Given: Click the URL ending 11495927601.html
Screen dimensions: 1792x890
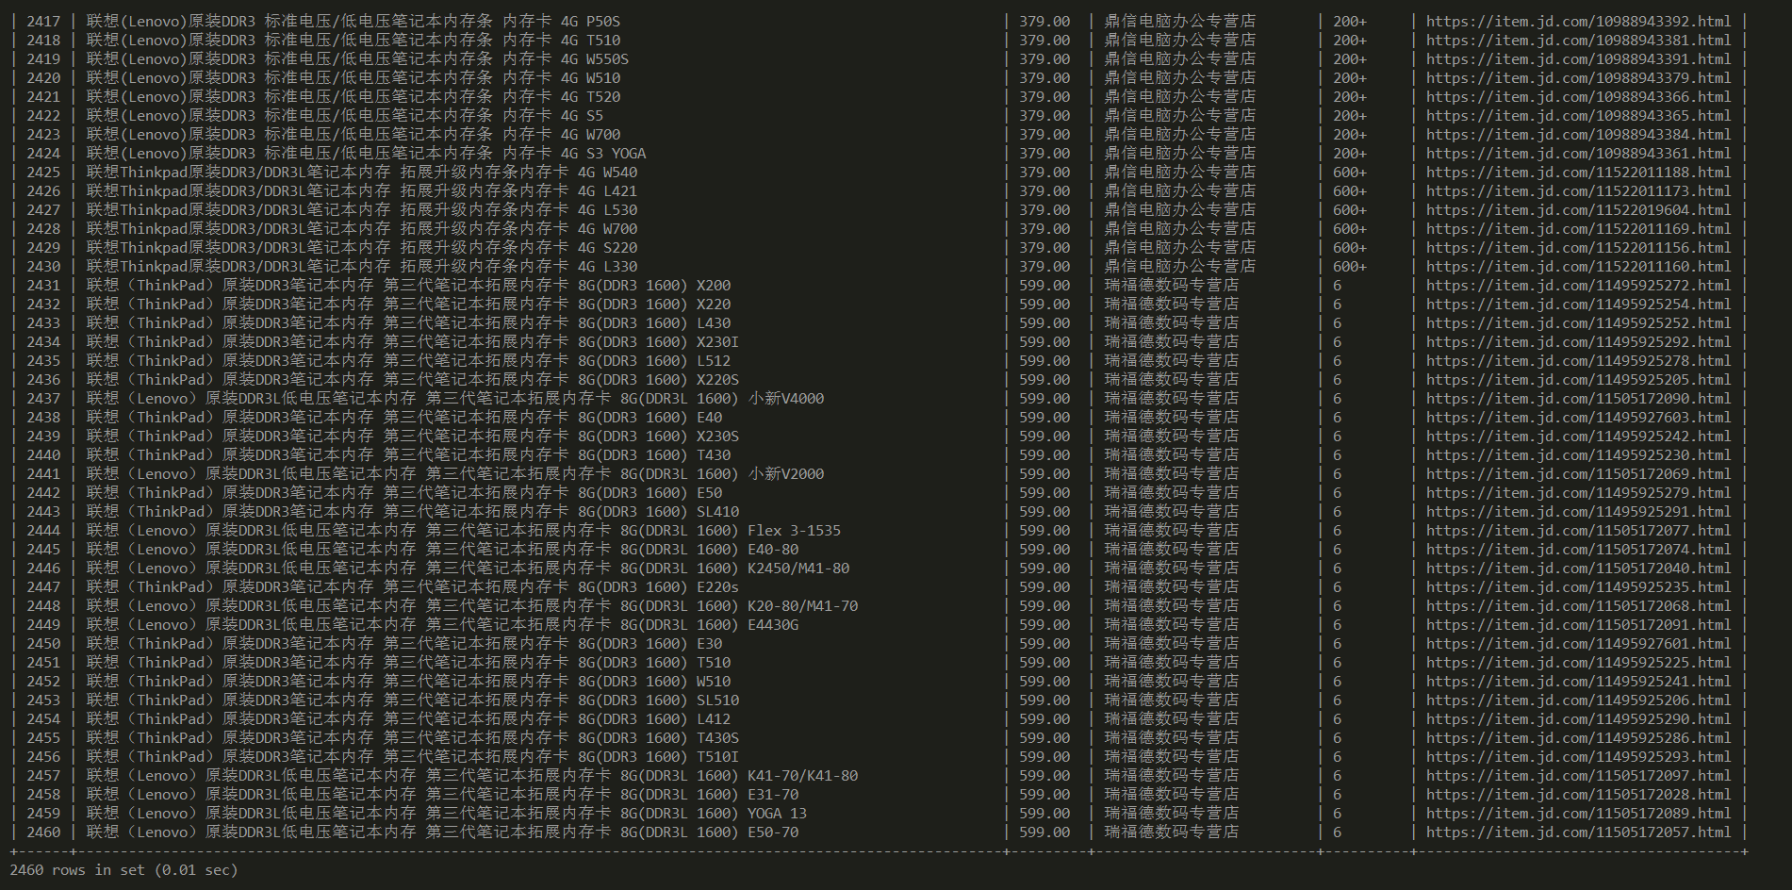Looking at the screenshot, I should 1578,643.
